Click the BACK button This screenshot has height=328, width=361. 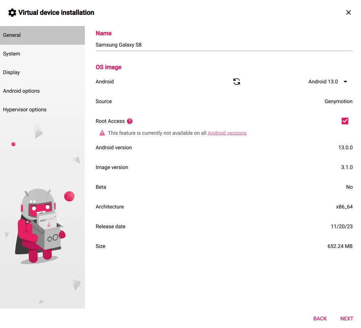point(320,319)
